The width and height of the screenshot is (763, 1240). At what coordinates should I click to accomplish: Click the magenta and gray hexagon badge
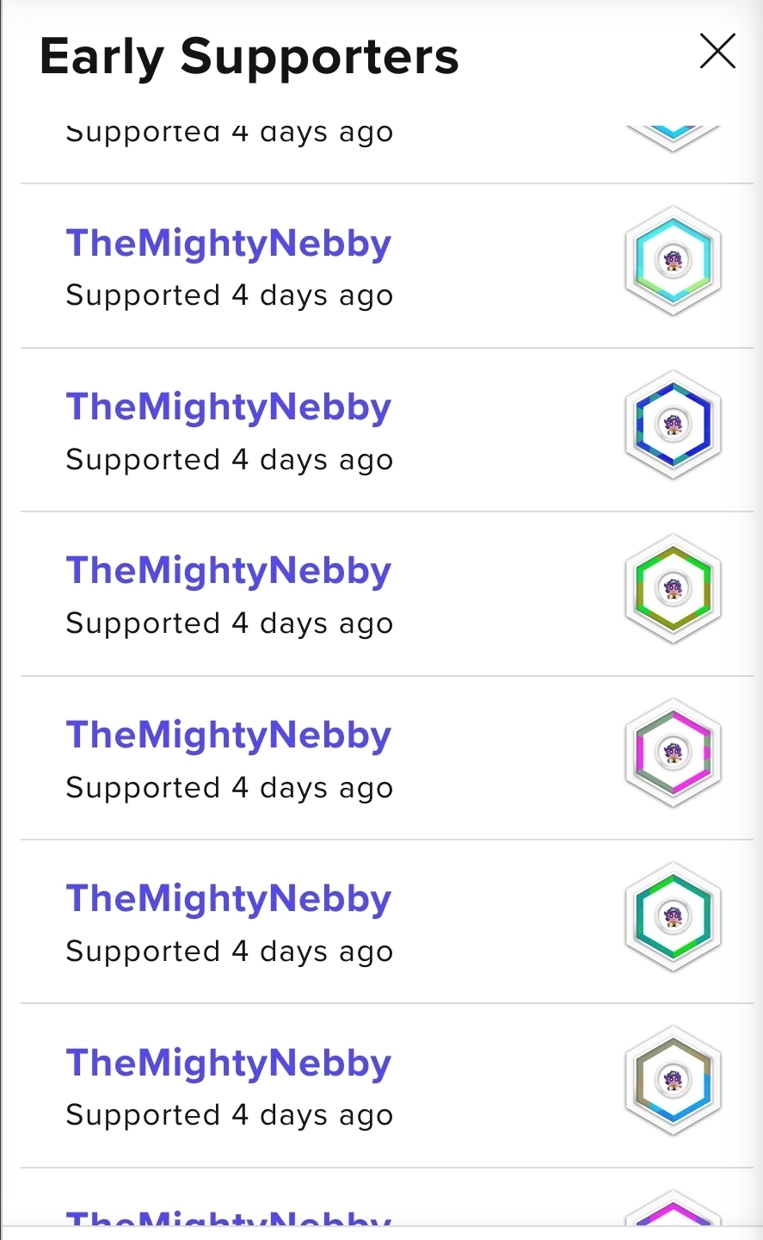[673, 753]
